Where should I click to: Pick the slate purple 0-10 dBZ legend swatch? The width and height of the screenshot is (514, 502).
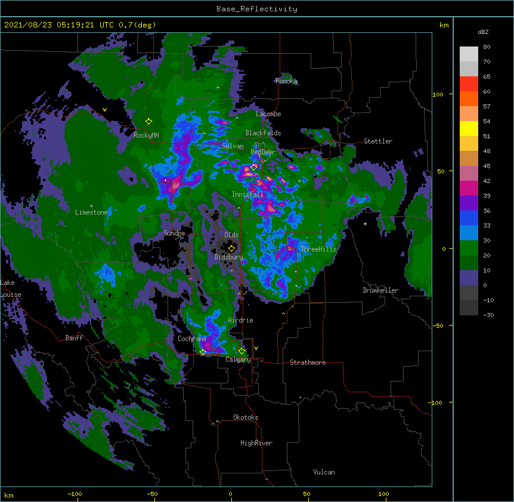[x=469, y=278]
